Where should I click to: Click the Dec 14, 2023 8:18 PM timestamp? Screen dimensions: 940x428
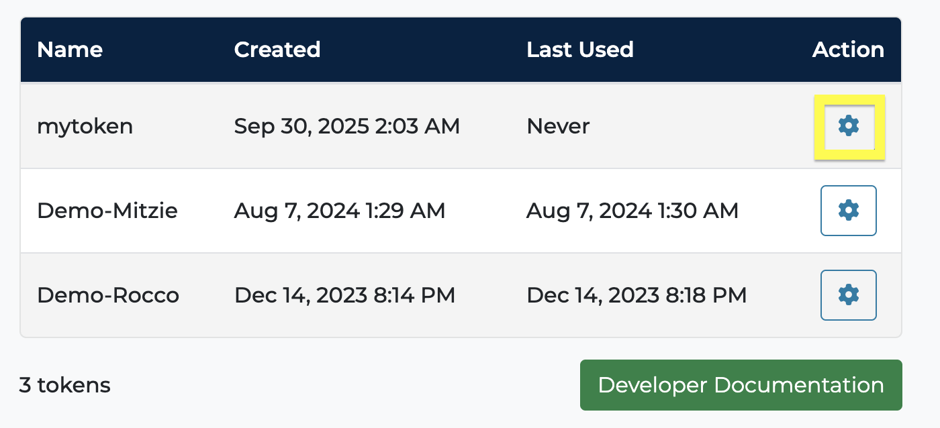636,295
